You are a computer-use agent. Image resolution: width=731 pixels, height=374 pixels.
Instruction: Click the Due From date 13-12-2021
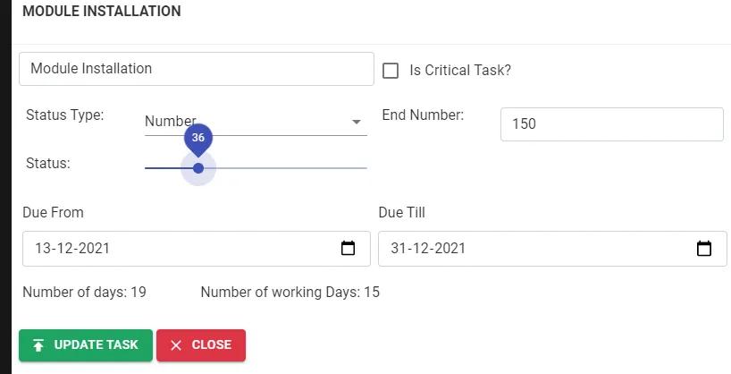point(71,249)
